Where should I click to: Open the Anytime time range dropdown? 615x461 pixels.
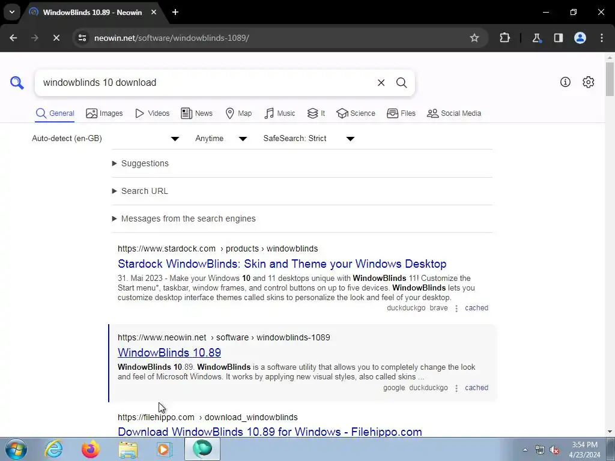click(x=221, y=139)
